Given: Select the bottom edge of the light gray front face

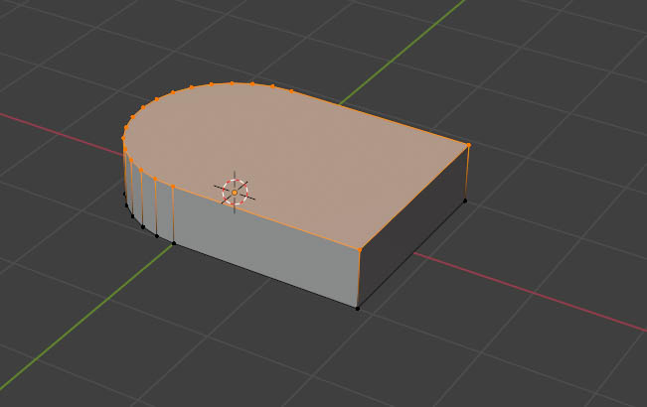Looking at the screenshot, I should pyautogui.click(x=265, y=275).
